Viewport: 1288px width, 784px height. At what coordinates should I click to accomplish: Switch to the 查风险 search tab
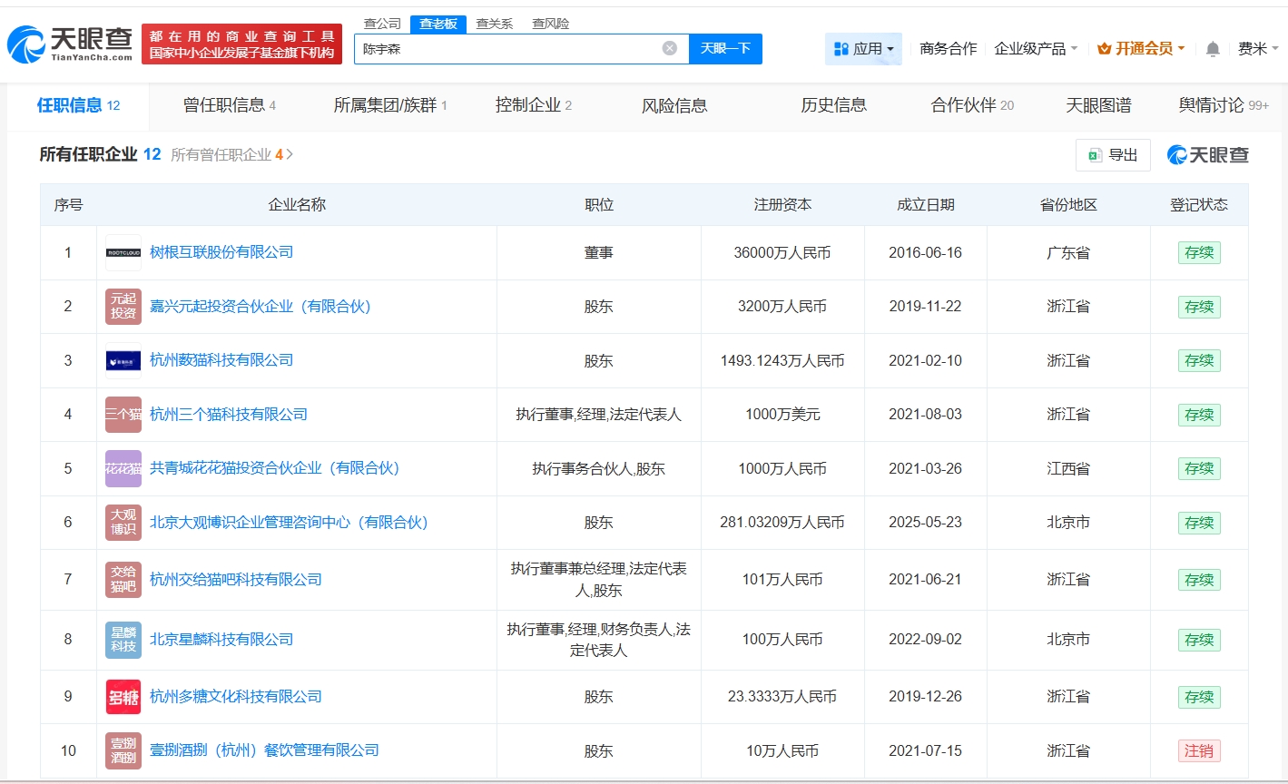(551, 24)
